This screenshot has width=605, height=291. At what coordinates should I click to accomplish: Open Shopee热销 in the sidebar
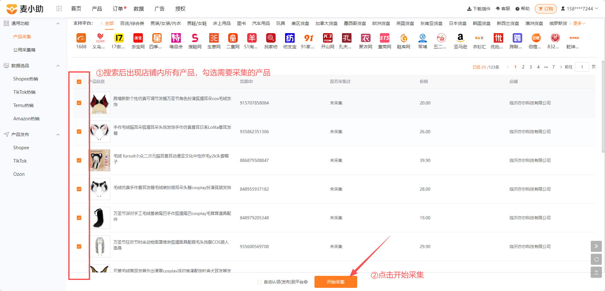point(26,79)
